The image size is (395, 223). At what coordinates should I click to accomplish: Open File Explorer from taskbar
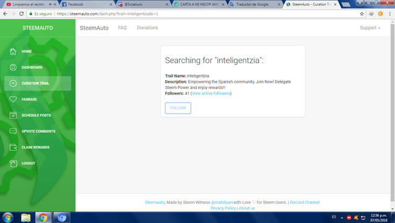(x=26, y=217)
